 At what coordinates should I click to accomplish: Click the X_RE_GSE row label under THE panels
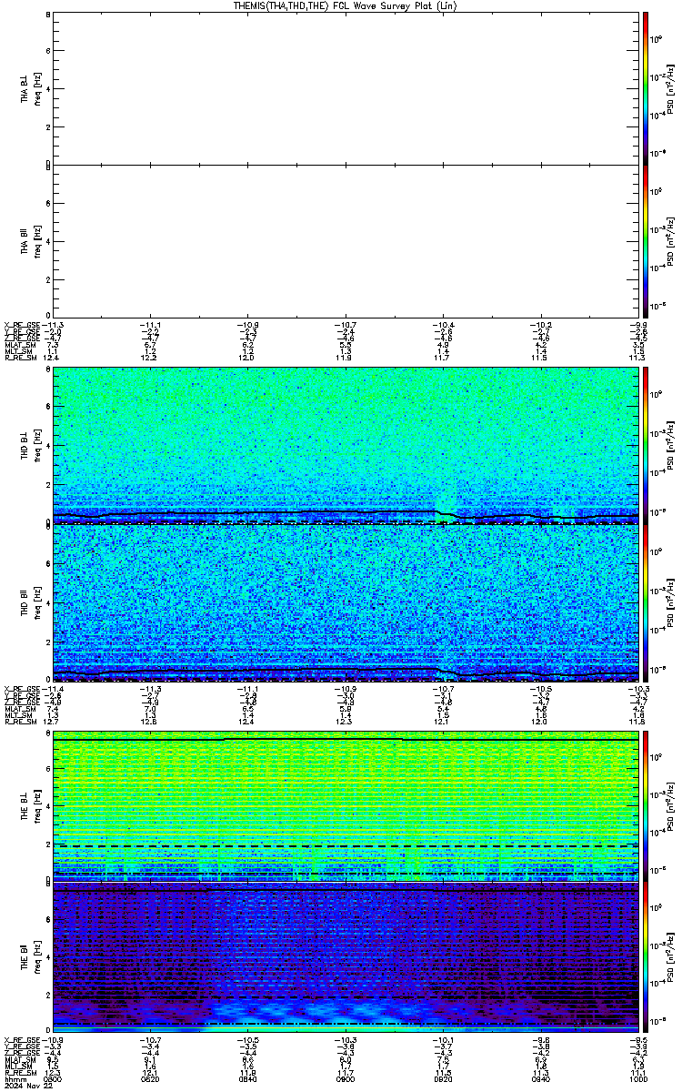pyautogui.click(x=22, y=1040)
